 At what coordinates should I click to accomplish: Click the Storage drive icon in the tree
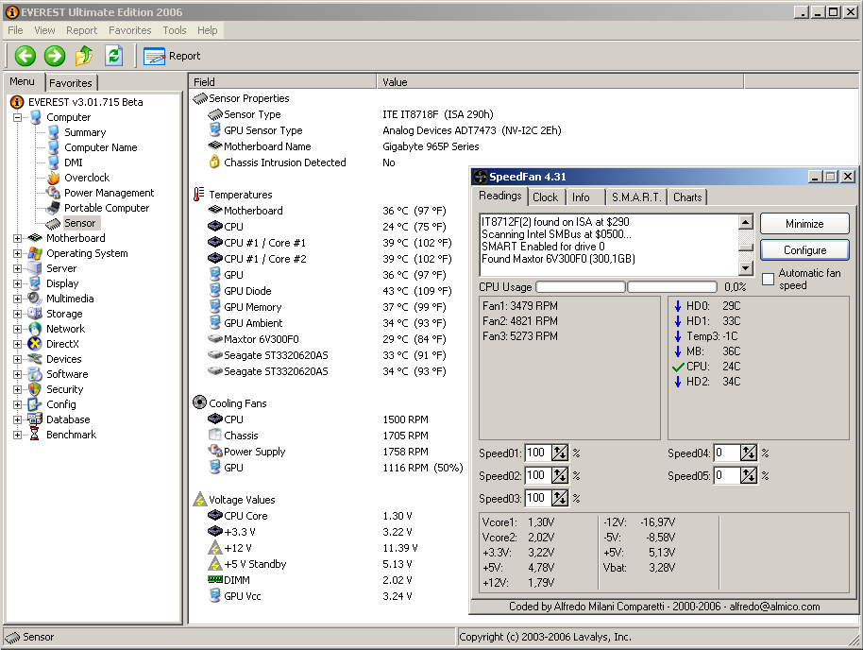pyautogui.click(x=35, y=314)
